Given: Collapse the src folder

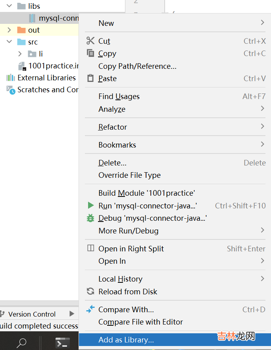Looking at the screenshot, I should (10, 42).
